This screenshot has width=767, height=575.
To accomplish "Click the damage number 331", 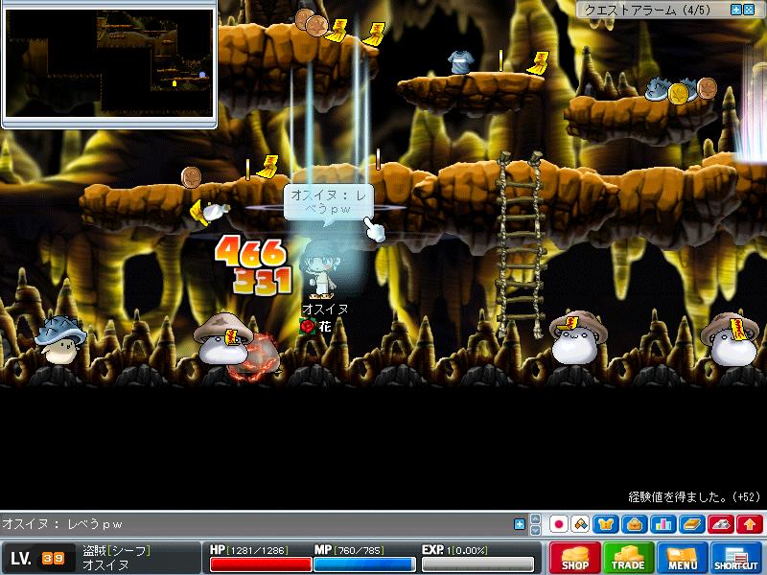I will 262,280.
